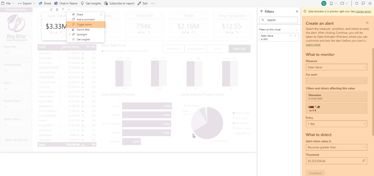374x176 pixels.
Task: Copy the visual as image icon
Action: [57, 10]
